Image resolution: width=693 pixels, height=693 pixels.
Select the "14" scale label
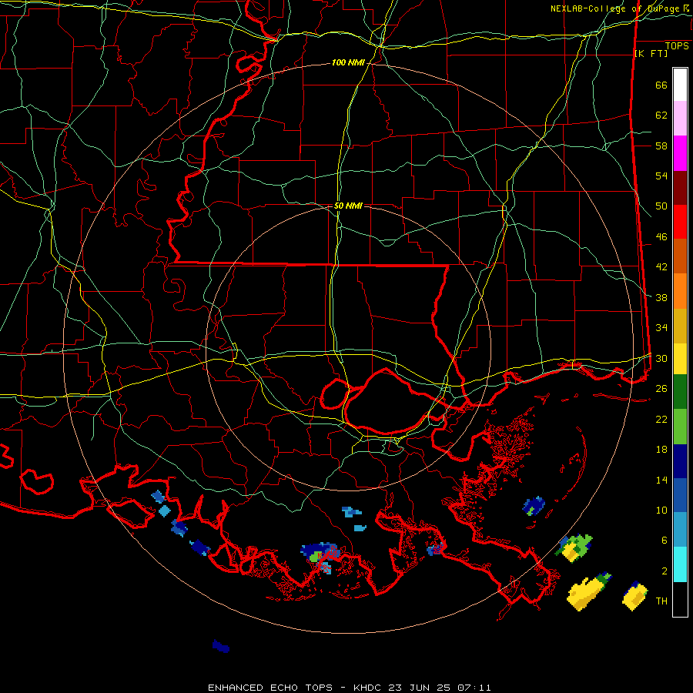pos(661,480)
